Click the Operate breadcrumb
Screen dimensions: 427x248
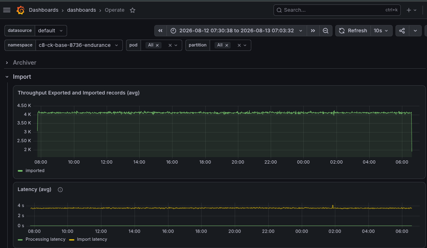(x=115, y=10)
